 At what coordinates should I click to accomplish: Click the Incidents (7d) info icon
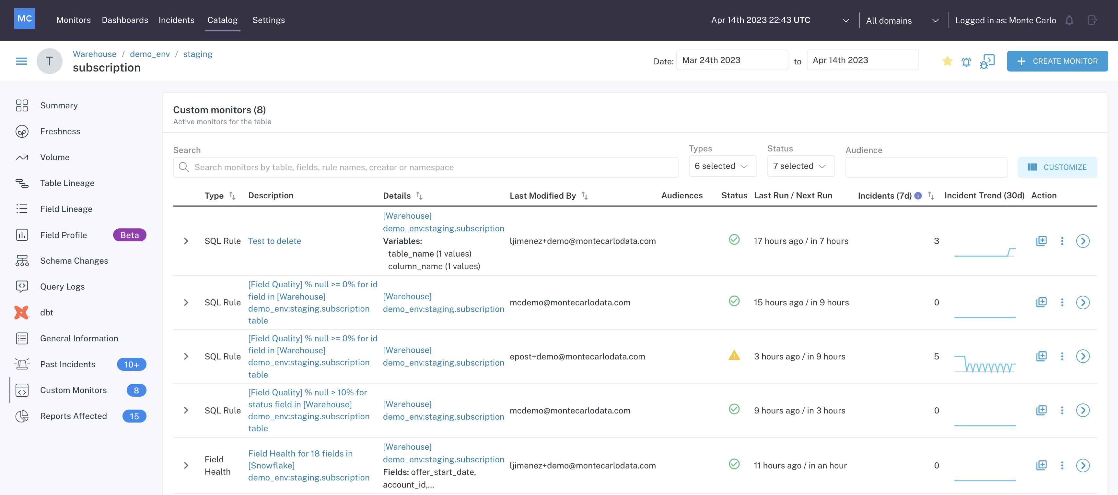click(x=918, y=196)
